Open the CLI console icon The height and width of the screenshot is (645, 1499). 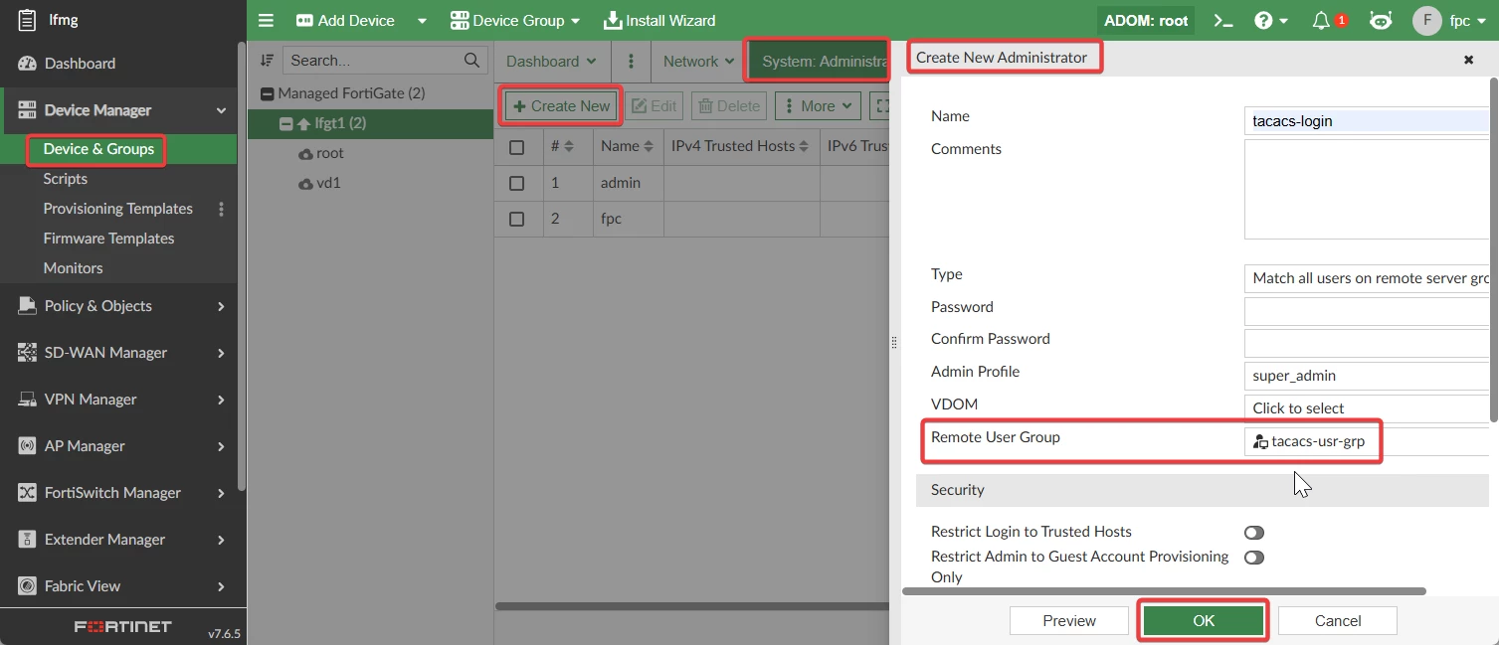tap(1224, 20)
